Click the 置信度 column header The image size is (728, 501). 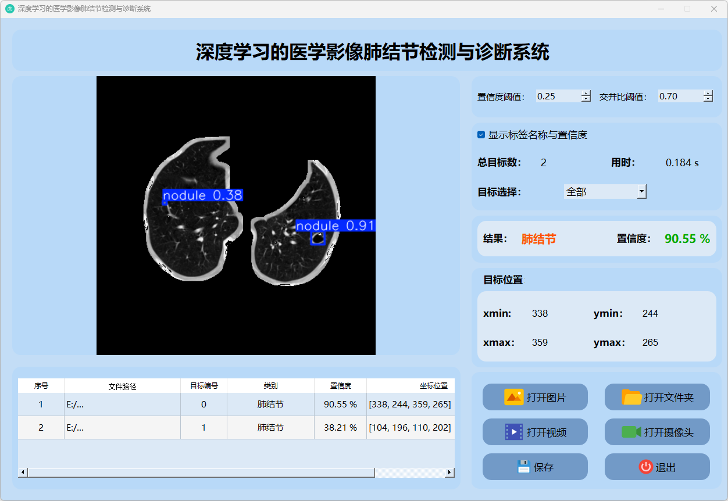click(x=340, y=386)
